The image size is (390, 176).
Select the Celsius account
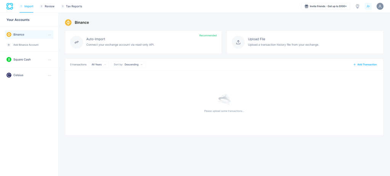29,75
